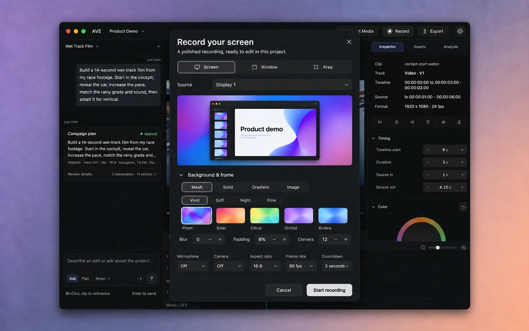Collapse the Timing section in the Inspector
529x331 pixels.
click(374, 138)
